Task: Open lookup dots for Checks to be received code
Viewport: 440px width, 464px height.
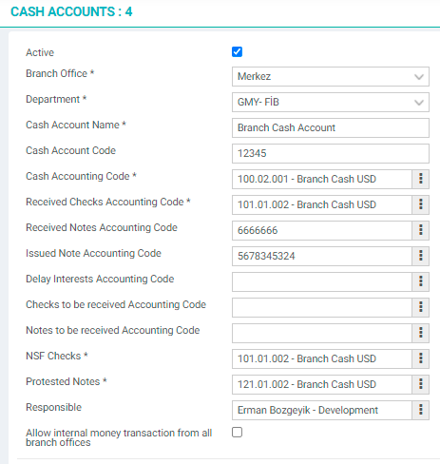Action: pos(421,307)
